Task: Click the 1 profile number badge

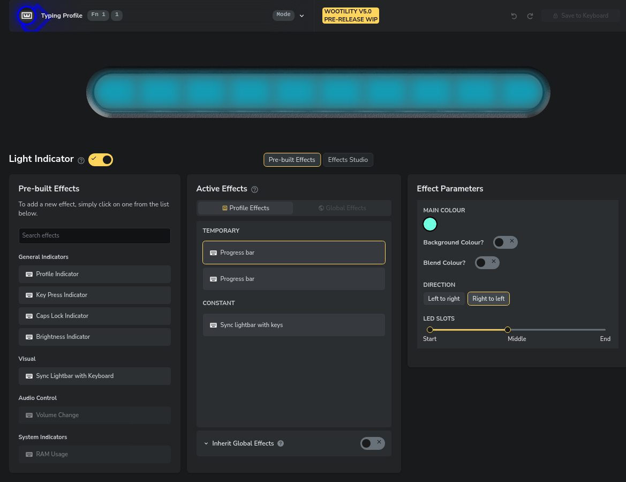Action: tap(117, 15)
